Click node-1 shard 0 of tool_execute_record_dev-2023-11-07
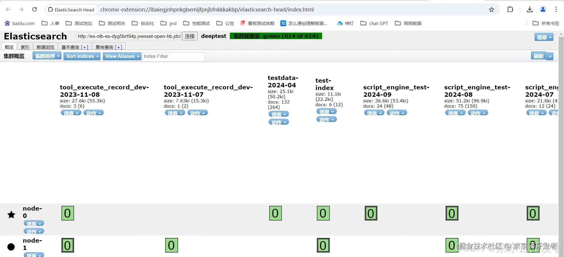564x257 pixels. coord(172,245)
